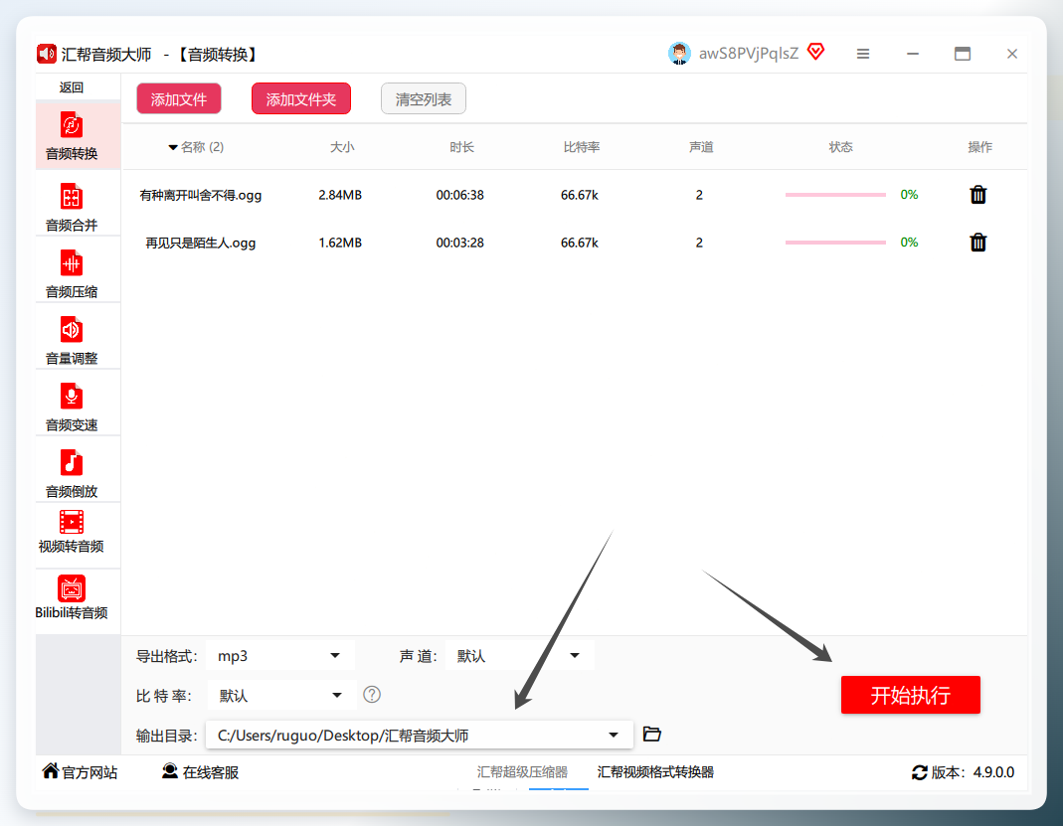
Task: Click the 返回 back button
Action: tap(72, 87)
